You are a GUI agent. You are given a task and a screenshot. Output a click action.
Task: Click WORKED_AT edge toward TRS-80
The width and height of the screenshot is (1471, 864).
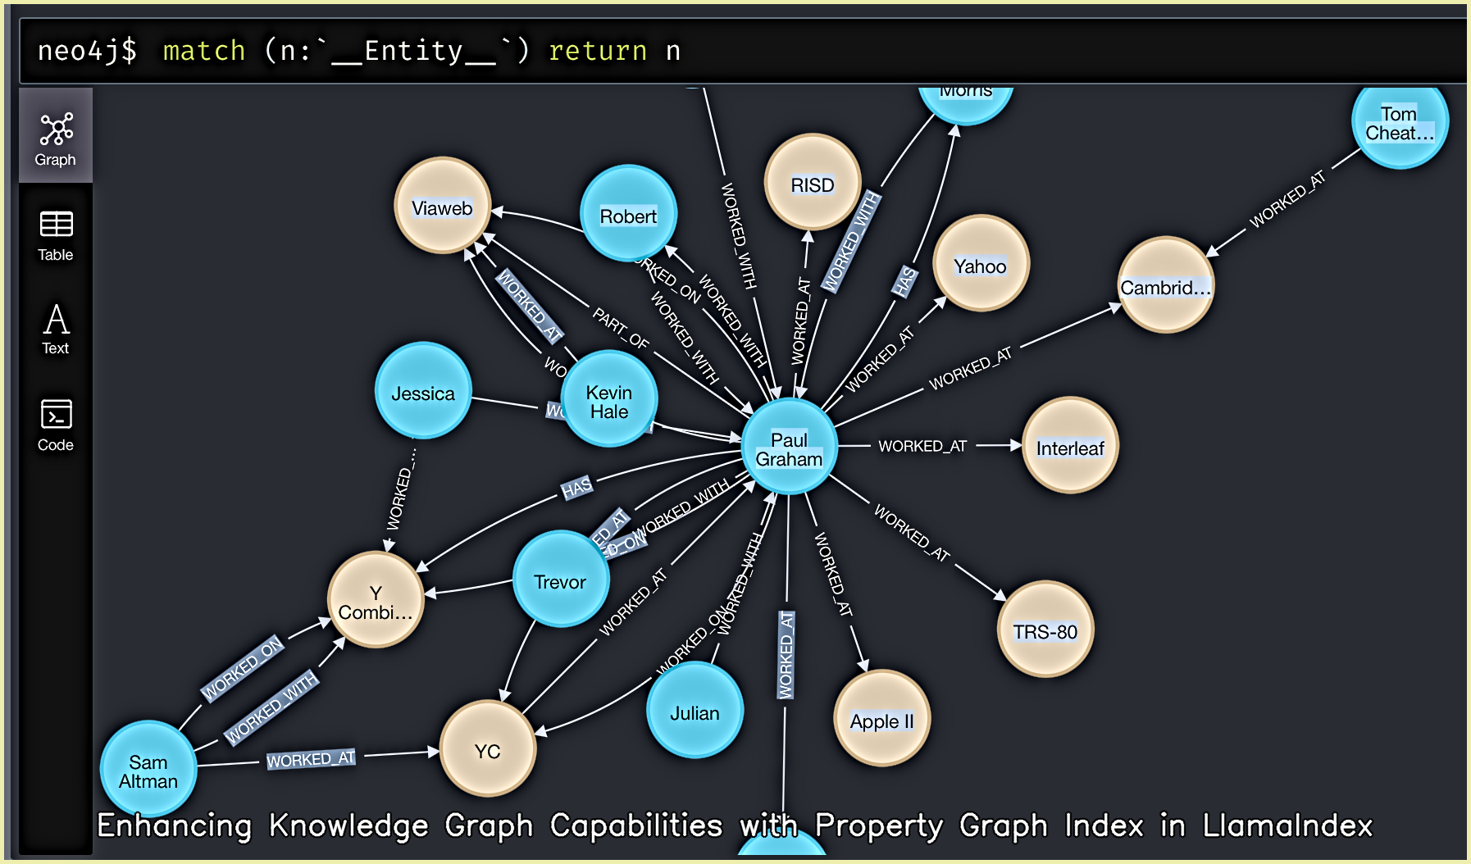pyautogui.click(x=912, y=533)
